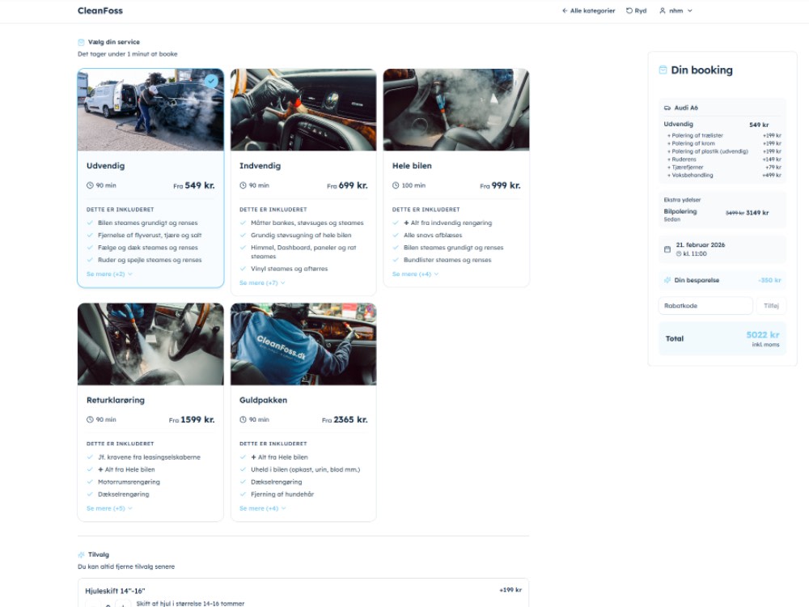Click checkmark beside Fjerning af hundehår
This screenshot has height=607, width=809.
pos(243,495)
